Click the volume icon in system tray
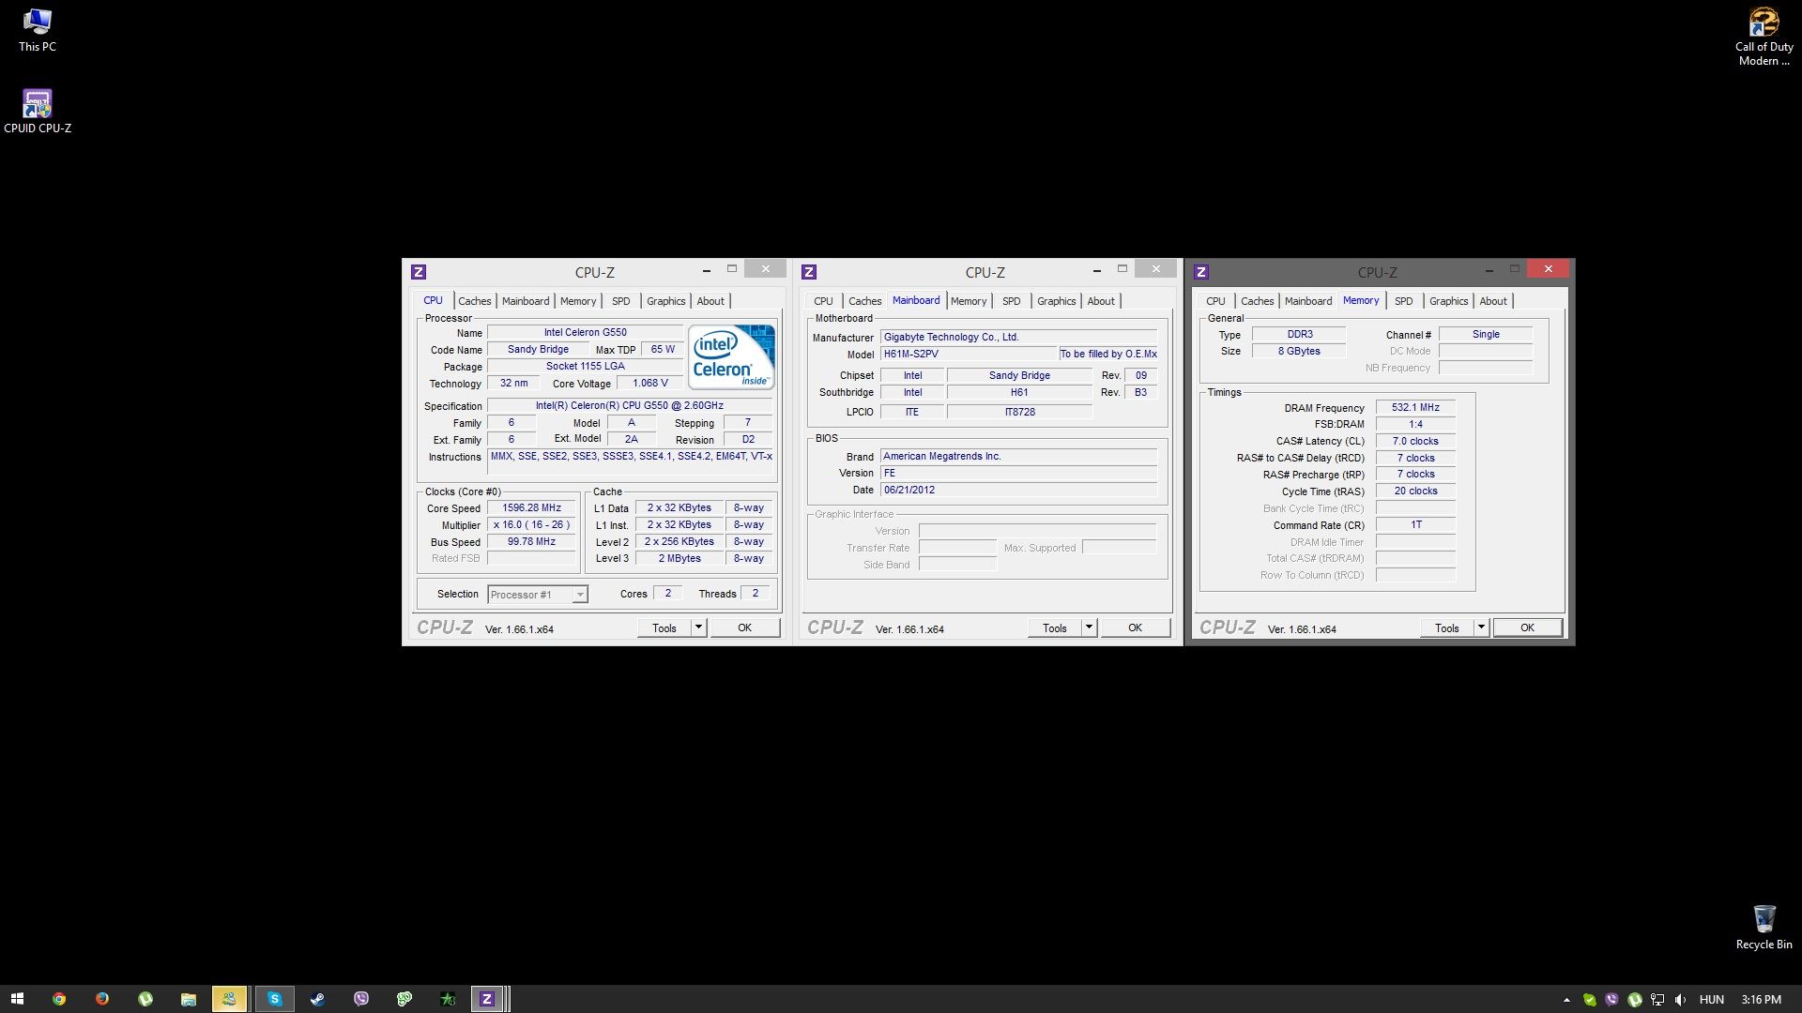The width and height of the screenshot is (1802, 1013). (x=1680, y=1000)
